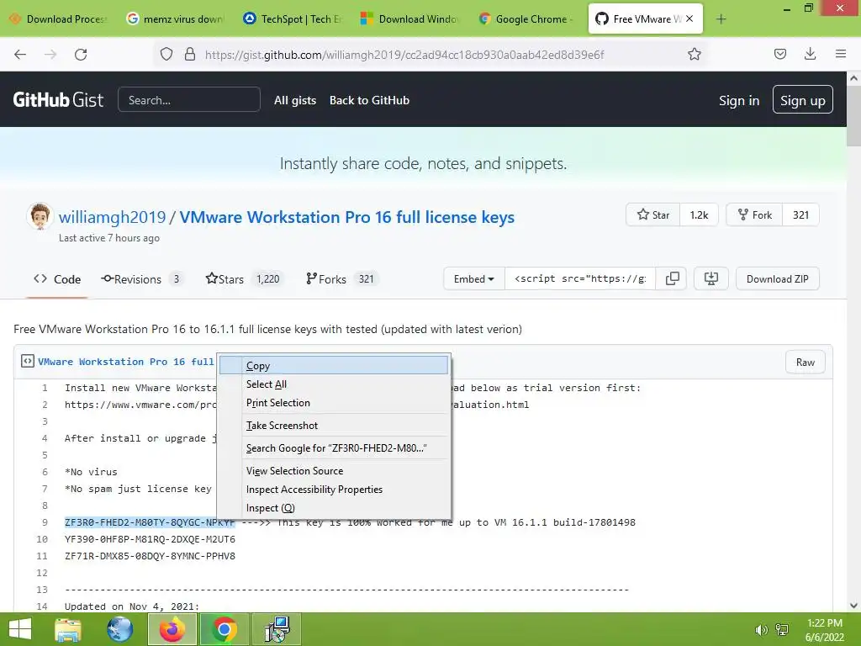
Task: Choose Copy from the context menu
Action: (x=334, y=365)
